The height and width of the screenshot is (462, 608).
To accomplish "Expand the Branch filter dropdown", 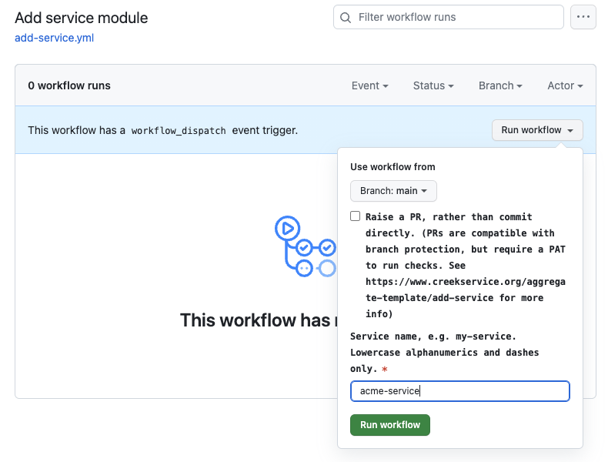I will point(500,85).
